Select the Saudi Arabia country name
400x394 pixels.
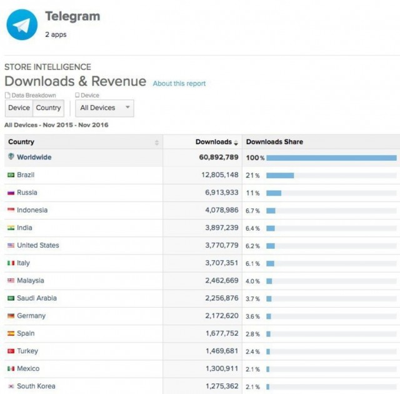[x=37, y=298]
